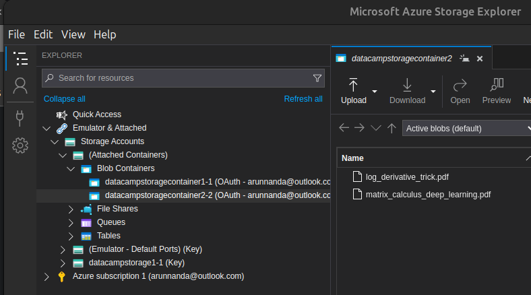Open the Account Management person icon
The height and width of the screenshot is (295, 531).
[20, 86]
